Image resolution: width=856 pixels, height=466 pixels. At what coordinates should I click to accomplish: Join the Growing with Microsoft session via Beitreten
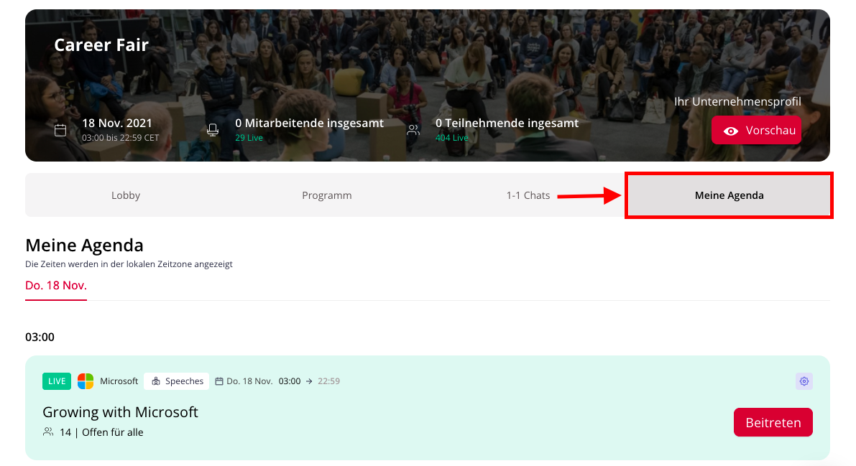[x=773, y=422]
